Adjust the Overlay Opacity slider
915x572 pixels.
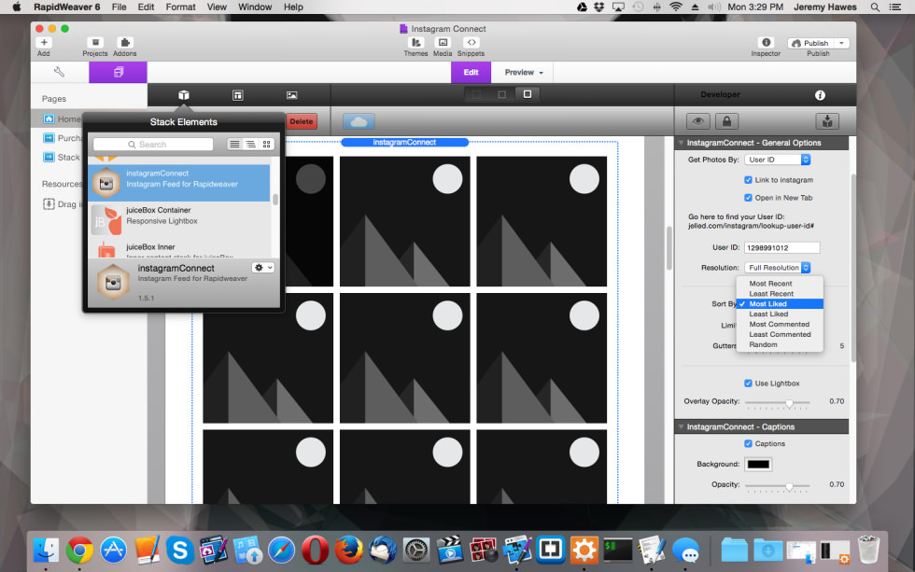pyautogui.click(x=789, y=403)
